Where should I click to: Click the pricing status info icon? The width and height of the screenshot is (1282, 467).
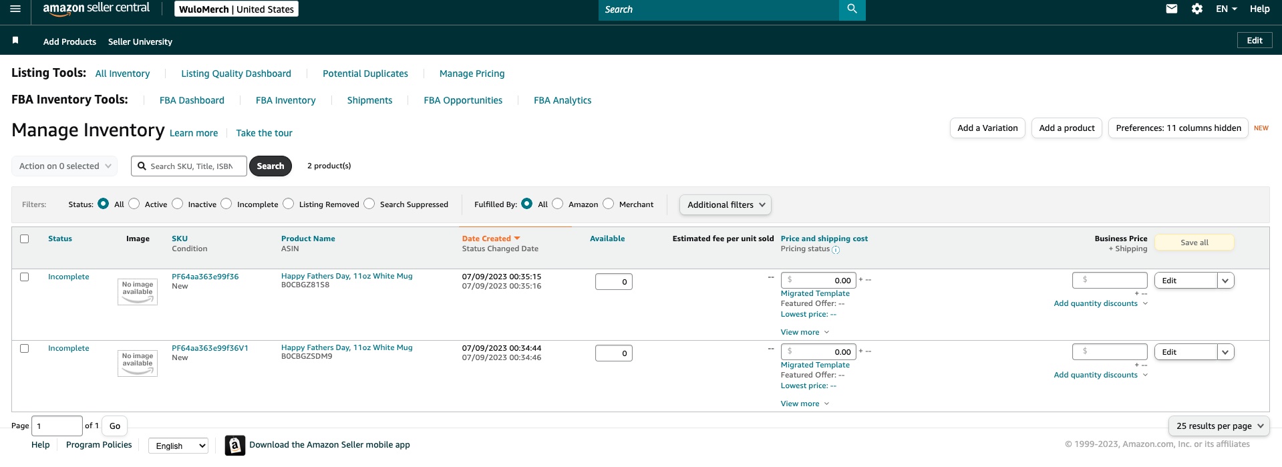(836, 250)
